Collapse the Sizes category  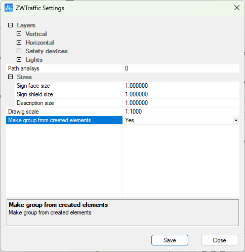(x=10, y=77)
